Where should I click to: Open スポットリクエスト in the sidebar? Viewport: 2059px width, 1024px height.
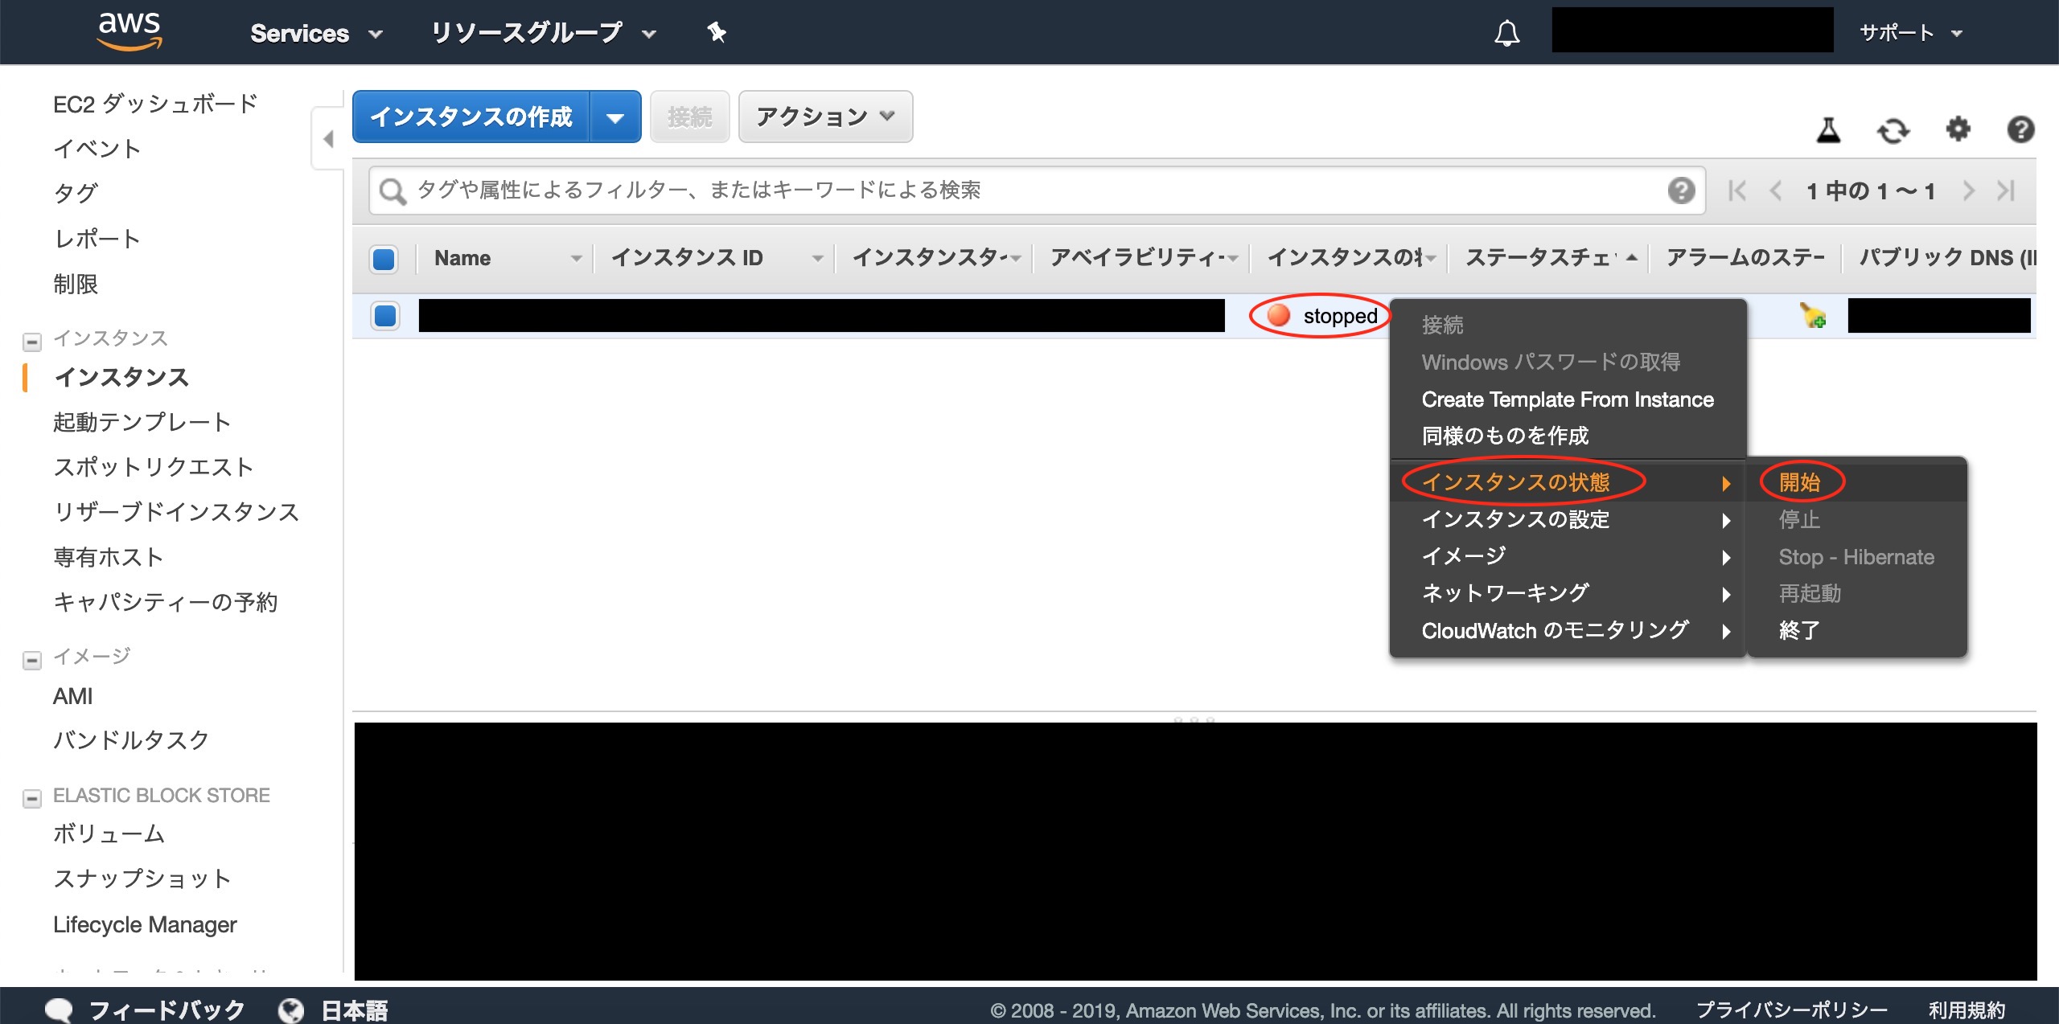click(x=154, y=467)
